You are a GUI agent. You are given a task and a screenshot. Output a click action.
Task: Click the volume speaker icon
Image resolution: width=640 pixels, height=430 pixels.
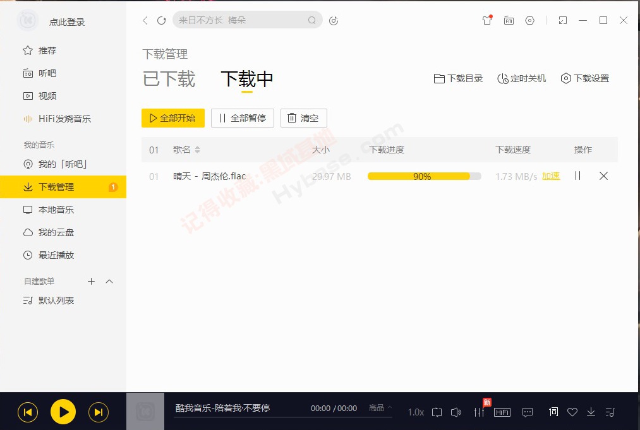click(456, 412)
